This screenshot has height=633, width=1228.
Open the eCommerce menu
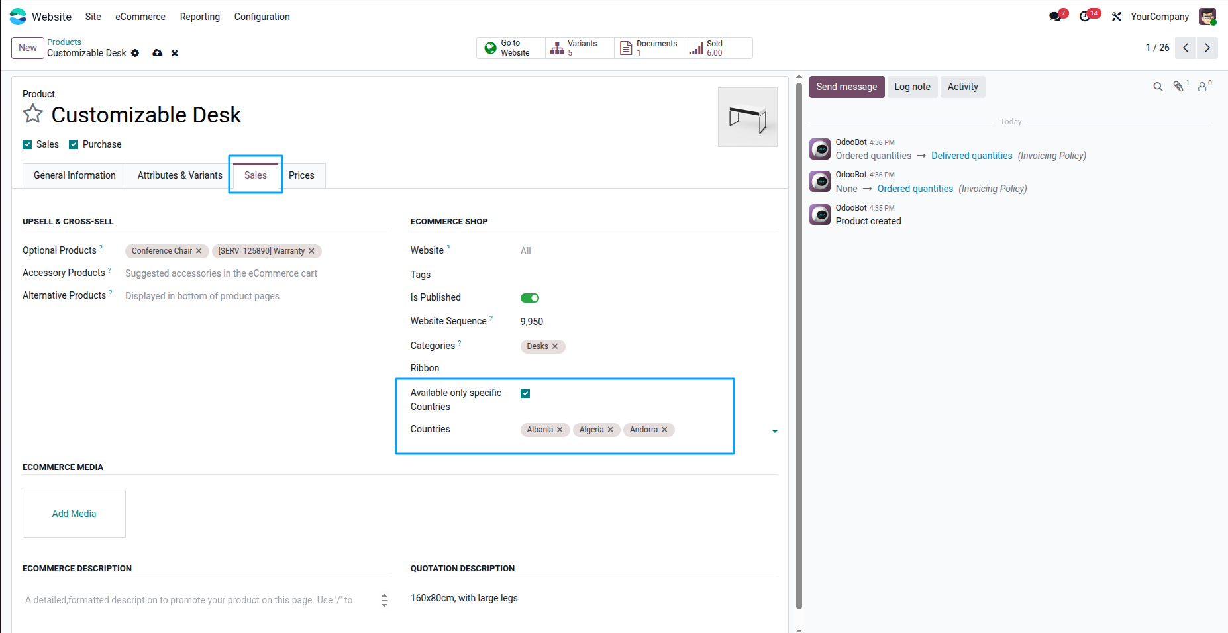[140, 17]
